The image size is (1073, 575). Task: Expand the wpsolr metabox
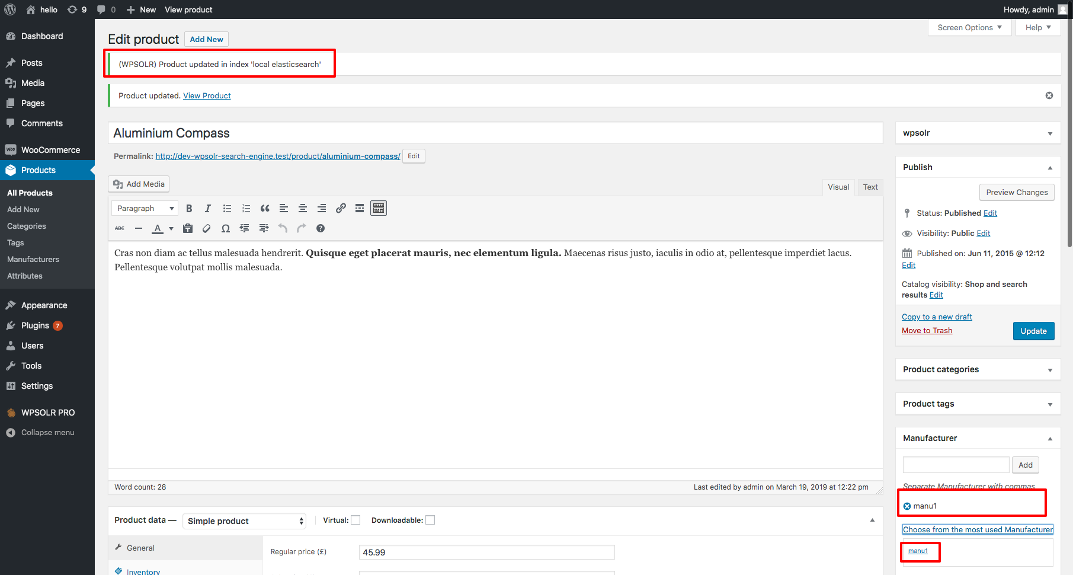pyautogui.click(x=1050, y=133)
